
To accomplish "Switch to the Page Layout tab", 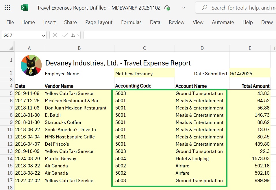I will pos(99,22).
